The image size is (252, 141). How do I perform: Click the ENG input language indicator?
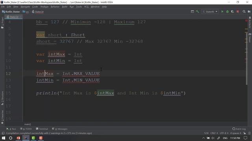point(225,138)
